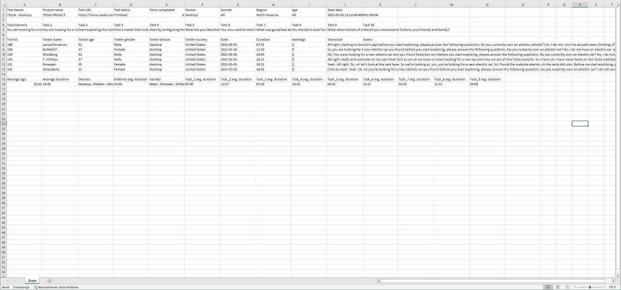Image resolution: width=621 pixels, height=290 pixels.
Task: Select Test ID cell '193'
Action: (24, 59)
